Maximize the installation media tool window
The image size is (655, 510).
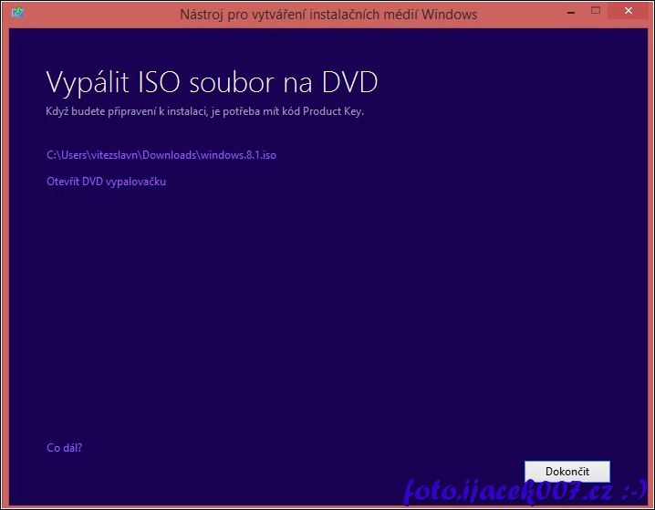(596, 11)
